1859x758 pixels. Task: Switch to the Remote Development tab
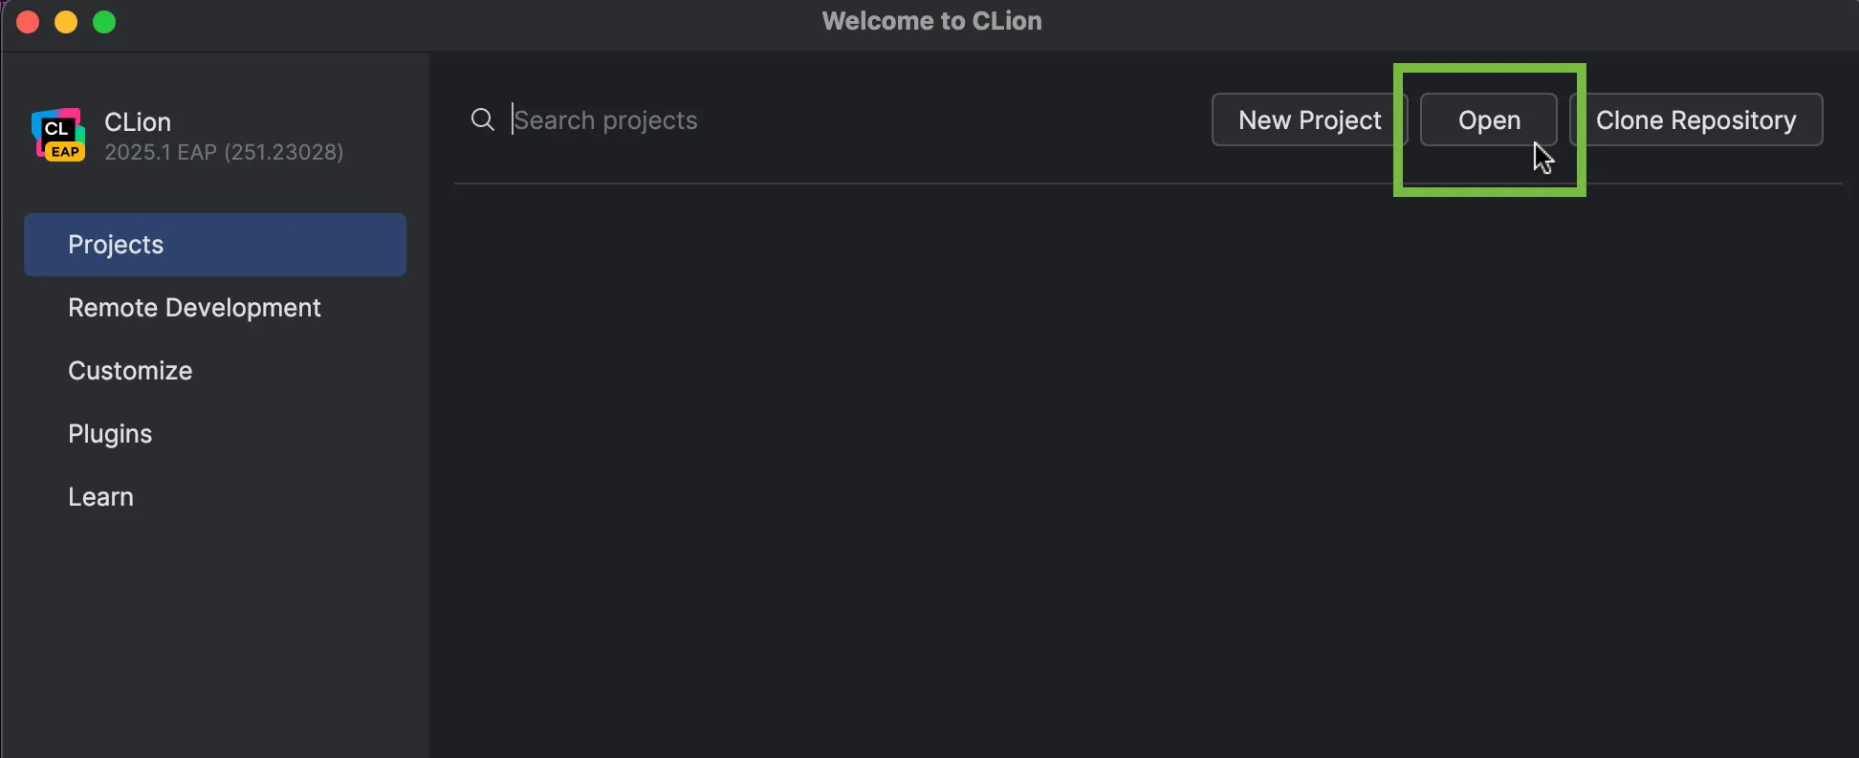pyautogui.click(x=194, y=308)
